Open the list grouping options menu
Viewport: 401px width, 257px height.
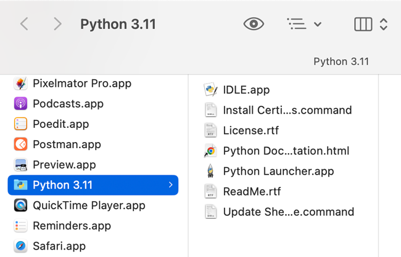304,24
